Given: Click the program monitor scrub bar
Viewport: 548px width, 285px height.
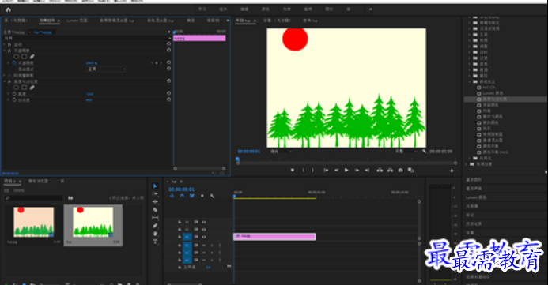Looking at the screenshot, I should pyautogui.click(x=346, y=163).
